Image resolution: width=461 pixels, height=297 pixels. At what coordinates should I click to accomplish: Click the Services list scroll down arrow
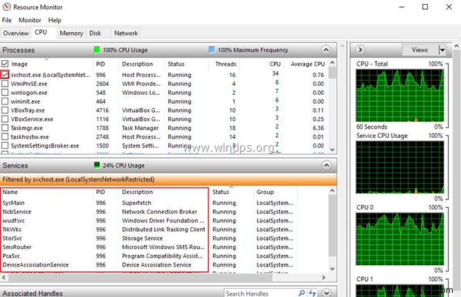pos(332,269)
